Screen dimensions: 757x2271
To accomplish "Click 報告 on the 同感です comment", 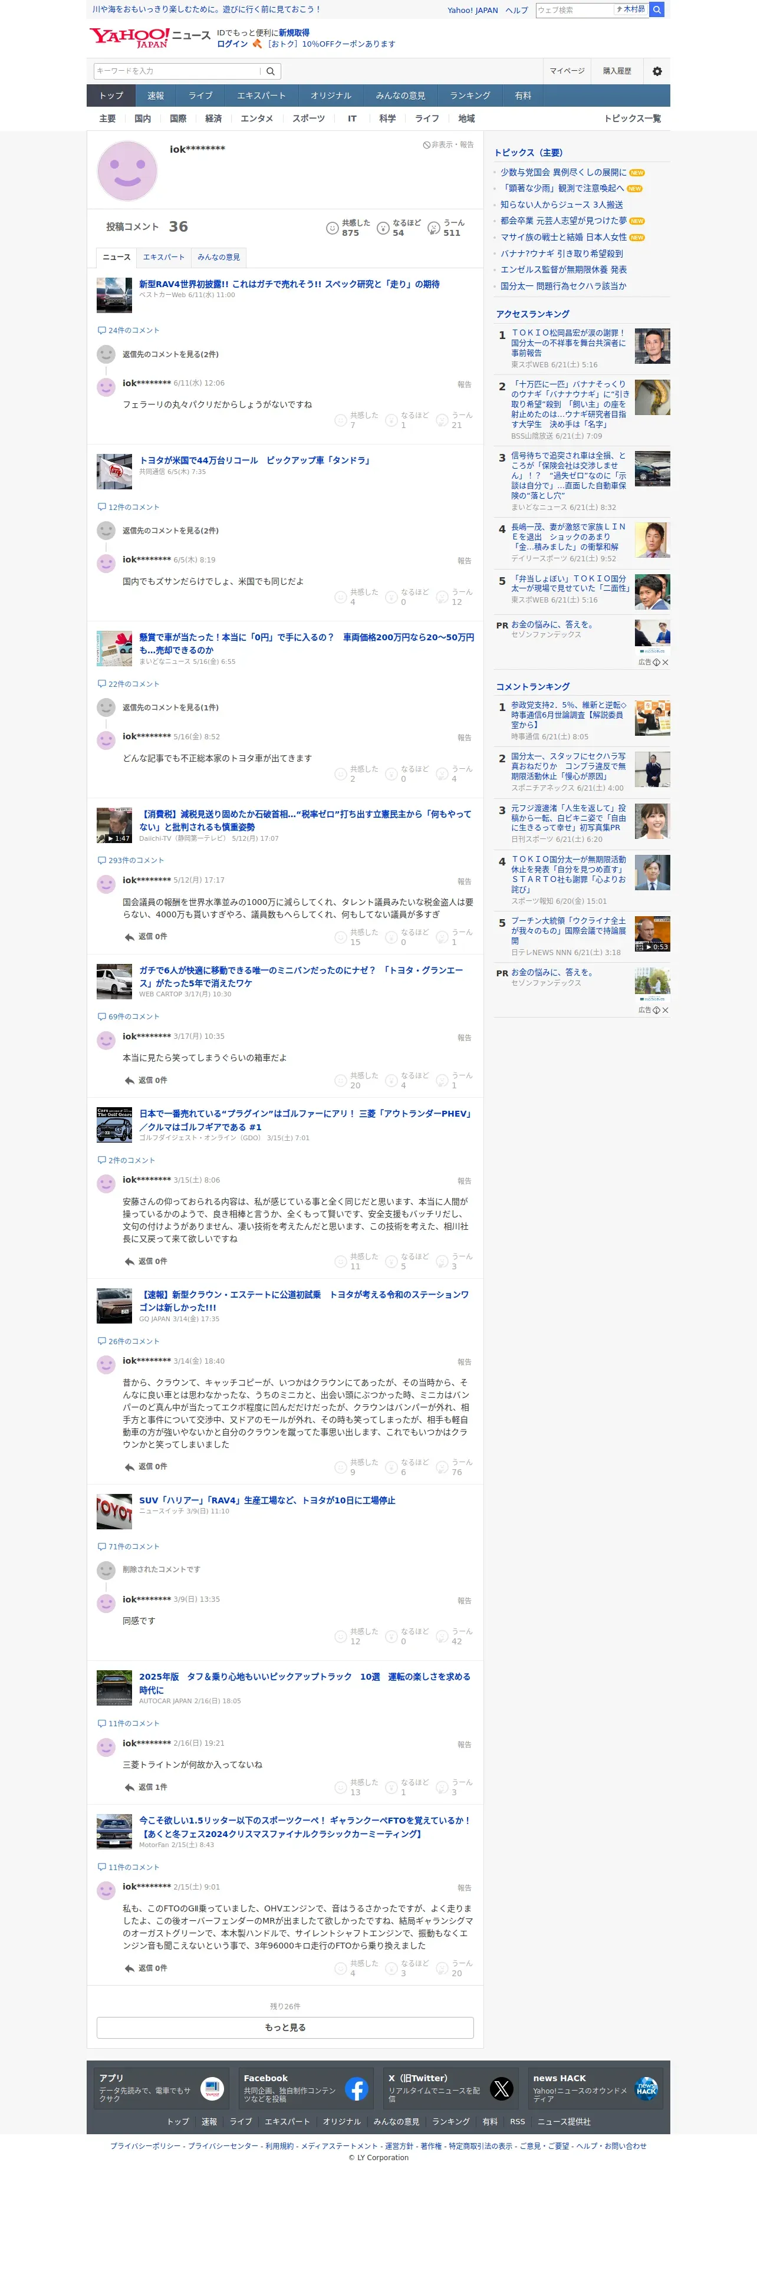I will (465, 1601).
